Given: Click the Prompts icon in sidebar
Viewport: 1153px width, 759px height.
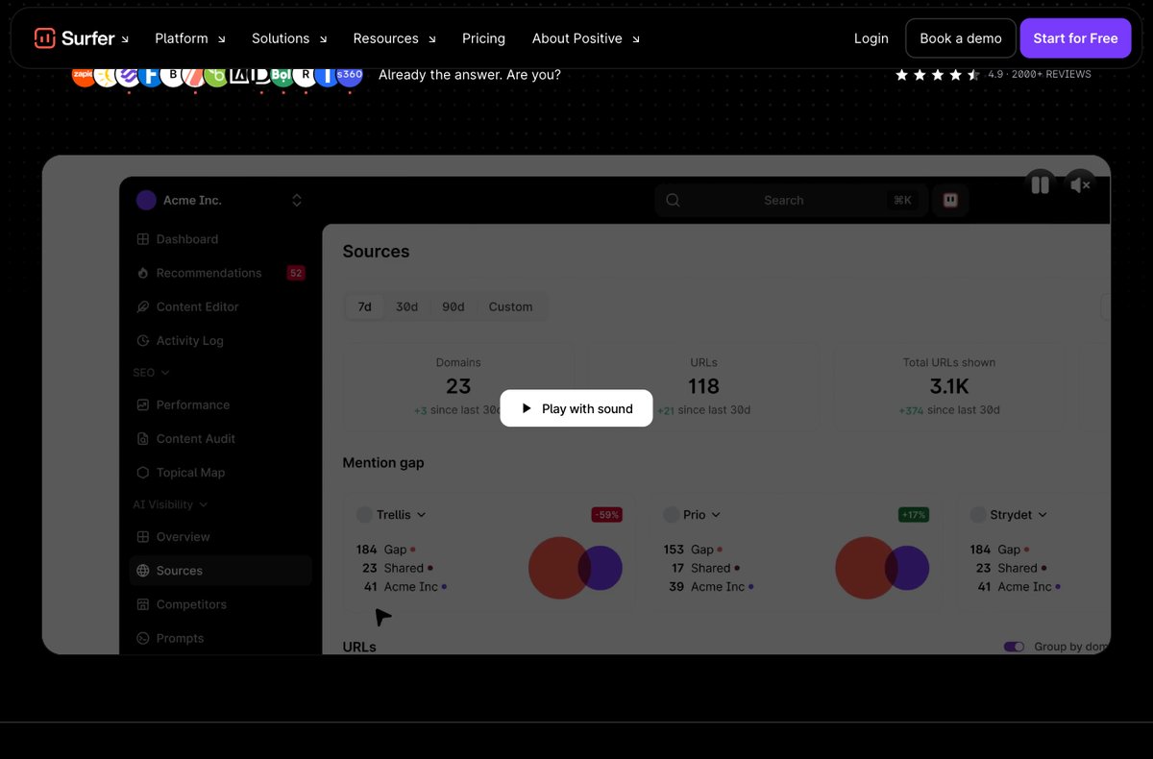Looking at the screenshot, I should coord(143,637).
